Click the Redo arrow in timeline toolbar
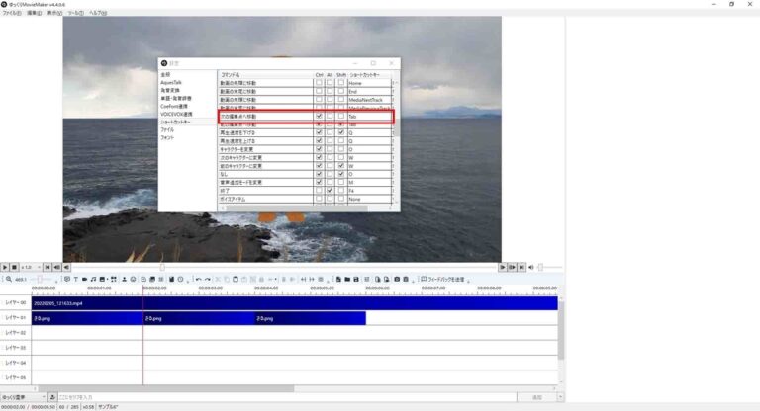Image resolution: width=760 pixels, height=411 pixels. click(x=208, y=280)
